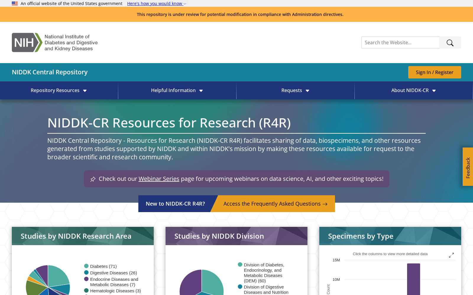Click 'Studies by NIDDK Research Area' heading
The height and width of the screenshot is (295, 473).
click(76, 236)
